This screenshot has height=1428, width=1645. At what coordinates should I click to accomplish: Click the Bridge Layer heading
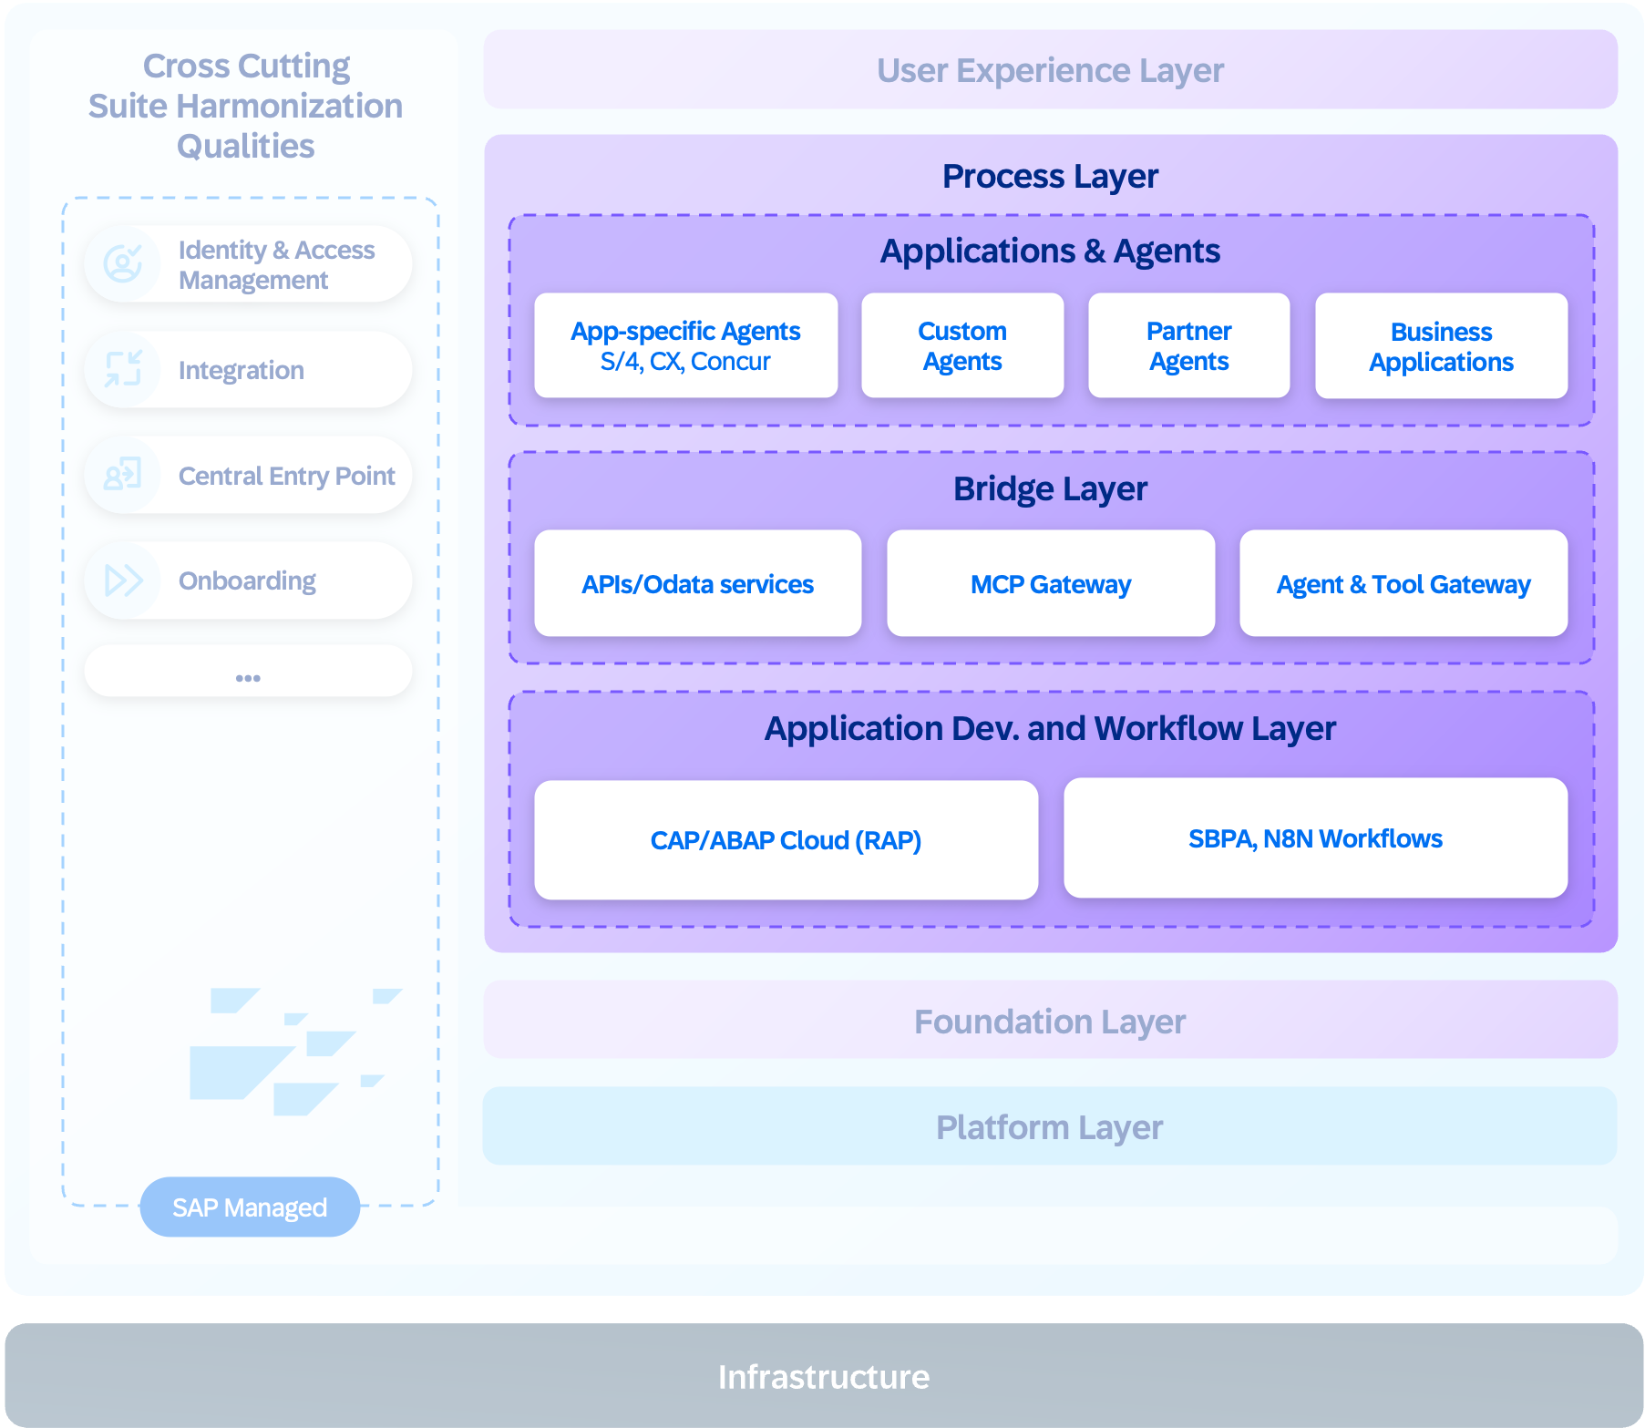pos(1050,489)
